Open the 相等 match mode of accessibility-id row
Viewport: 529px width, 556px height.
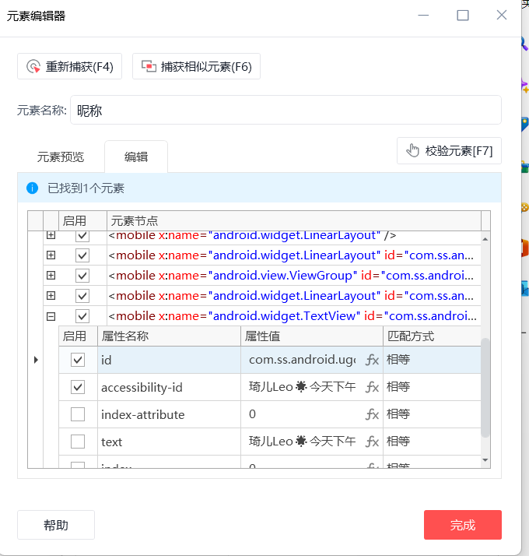pyautogui.click(x=432, y=387)
